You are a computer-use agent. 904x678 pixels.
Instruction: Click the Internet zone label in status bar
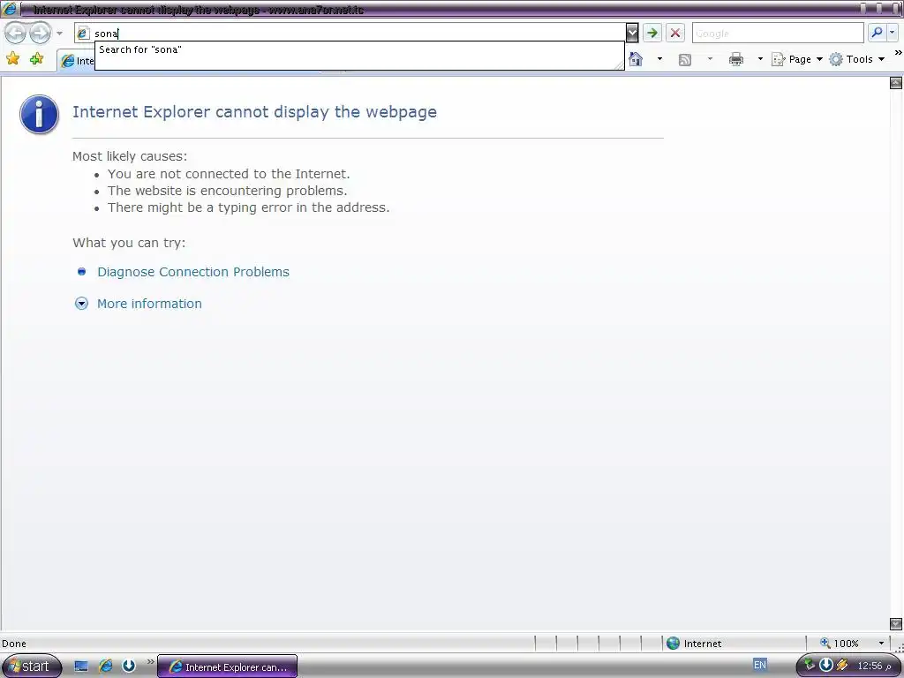pos(702,644)
